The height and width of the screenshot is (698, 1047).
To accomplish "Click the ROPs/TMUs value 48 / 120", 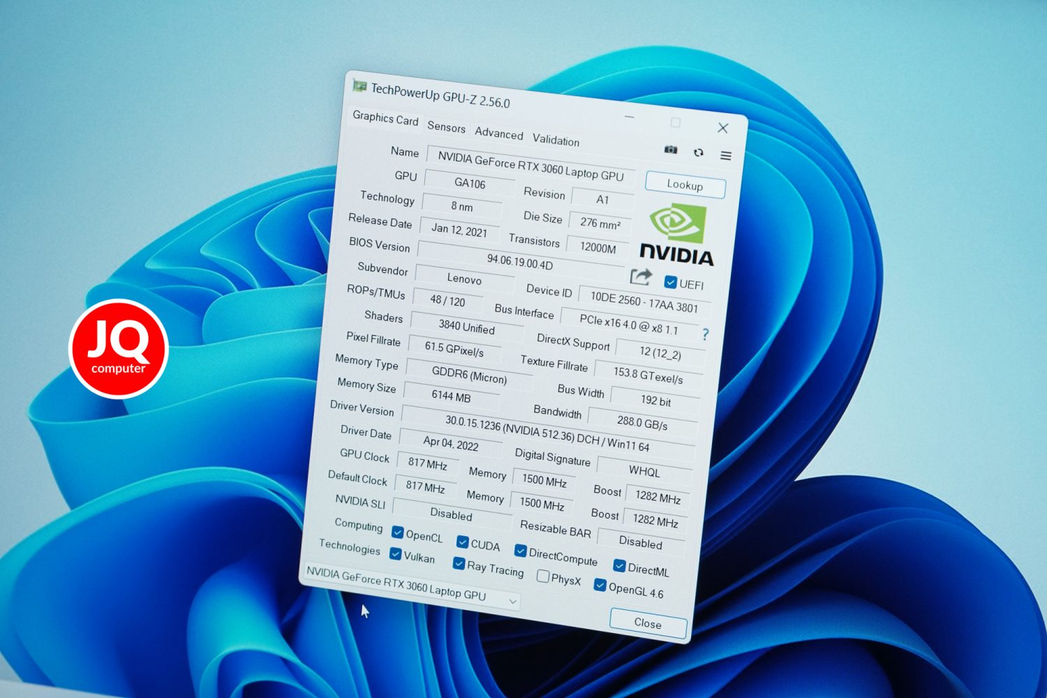I will (x=447, y=301).
